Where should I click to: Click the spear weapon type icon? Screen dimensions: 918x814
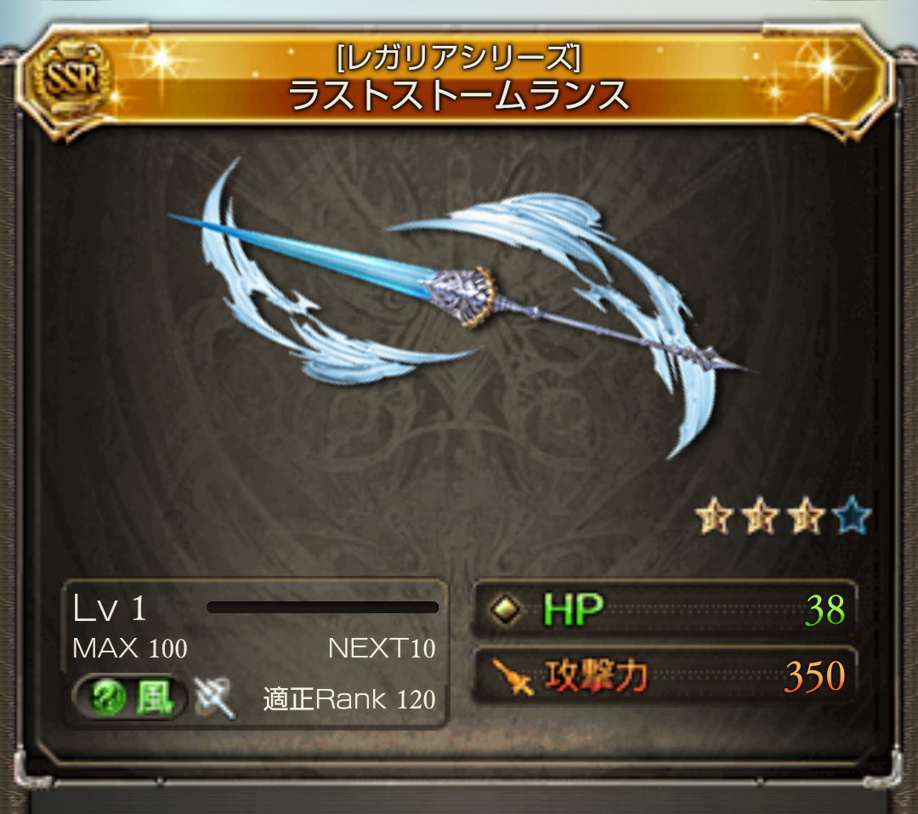215,697
